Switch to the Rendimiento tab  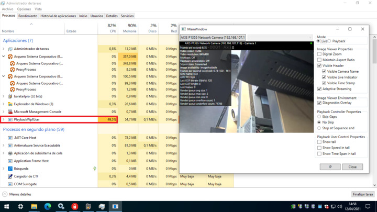tap(28, 16)
